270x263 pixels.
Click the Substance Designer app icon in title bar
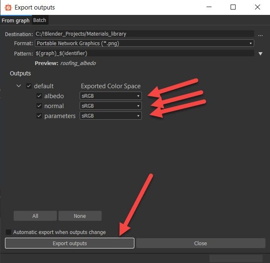[7, 7]
